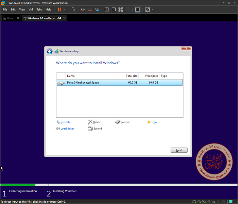Click the USB device status icon

[223, 202]
